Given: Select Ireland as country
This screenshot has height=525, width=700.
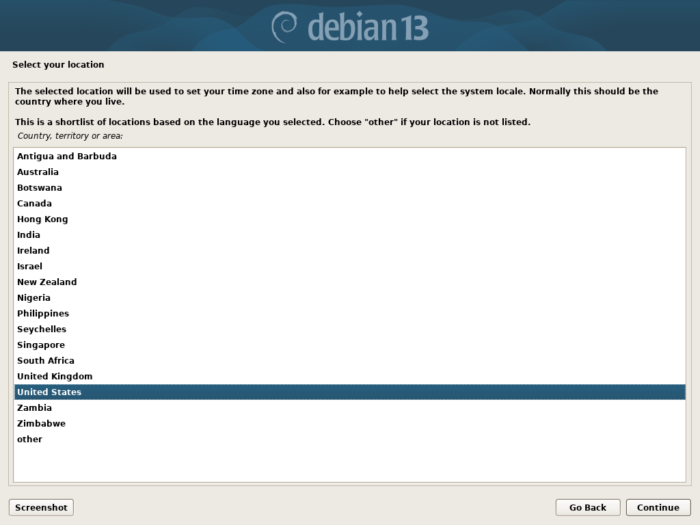Looking at the screenshot, I should 349,250.
